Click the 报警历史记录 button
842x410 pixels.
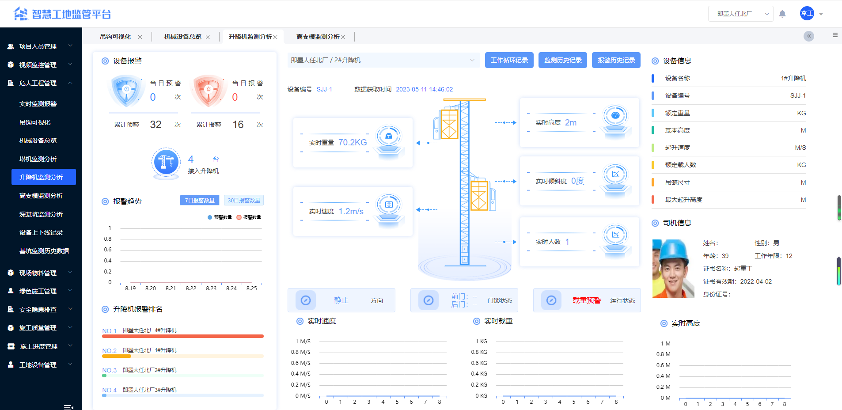pos(616,60)
